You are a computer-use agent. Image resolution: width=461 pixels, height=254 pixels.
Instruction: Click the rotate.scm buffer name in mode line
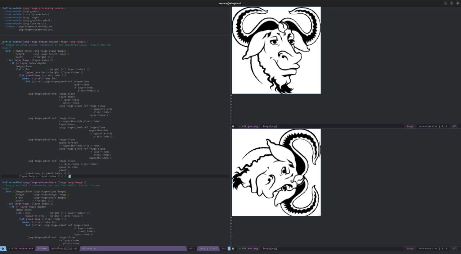[x=26, y=249]
